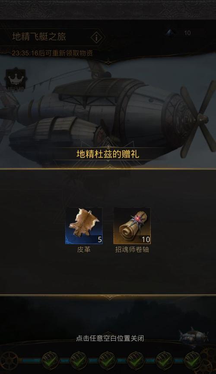Select the fifth green checkmark progress node
216x374 pixels.
[x=164, y=360]
